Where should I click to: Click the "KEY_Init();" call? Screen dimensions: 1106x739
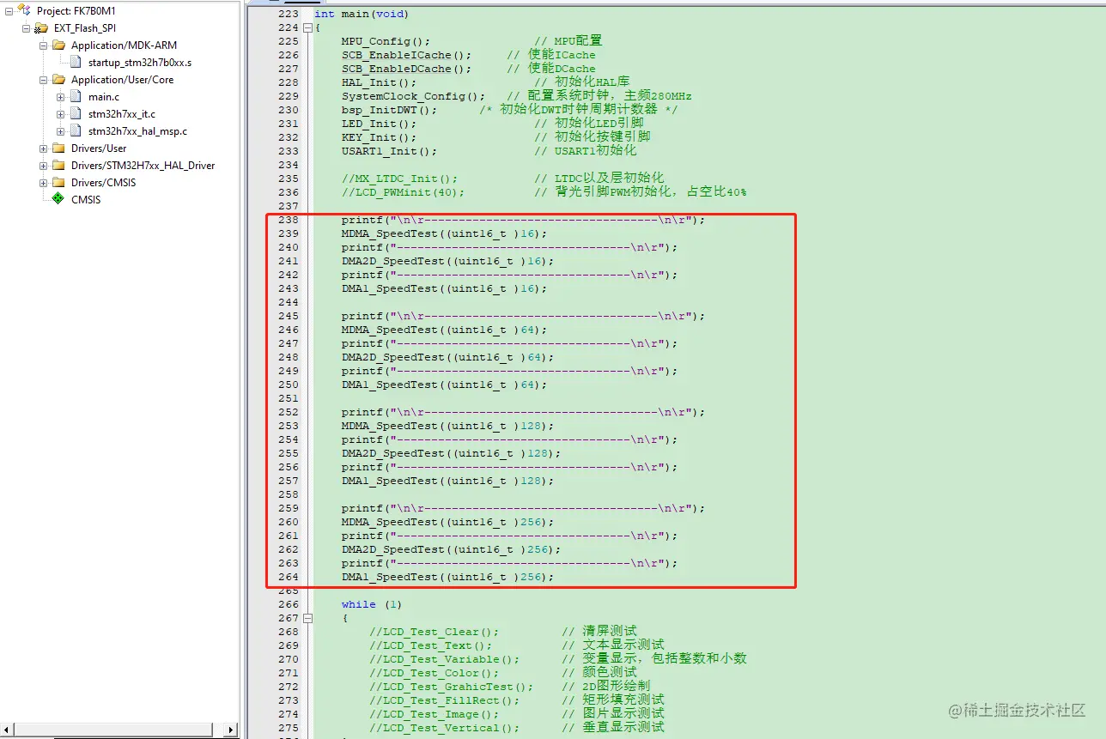379,137
